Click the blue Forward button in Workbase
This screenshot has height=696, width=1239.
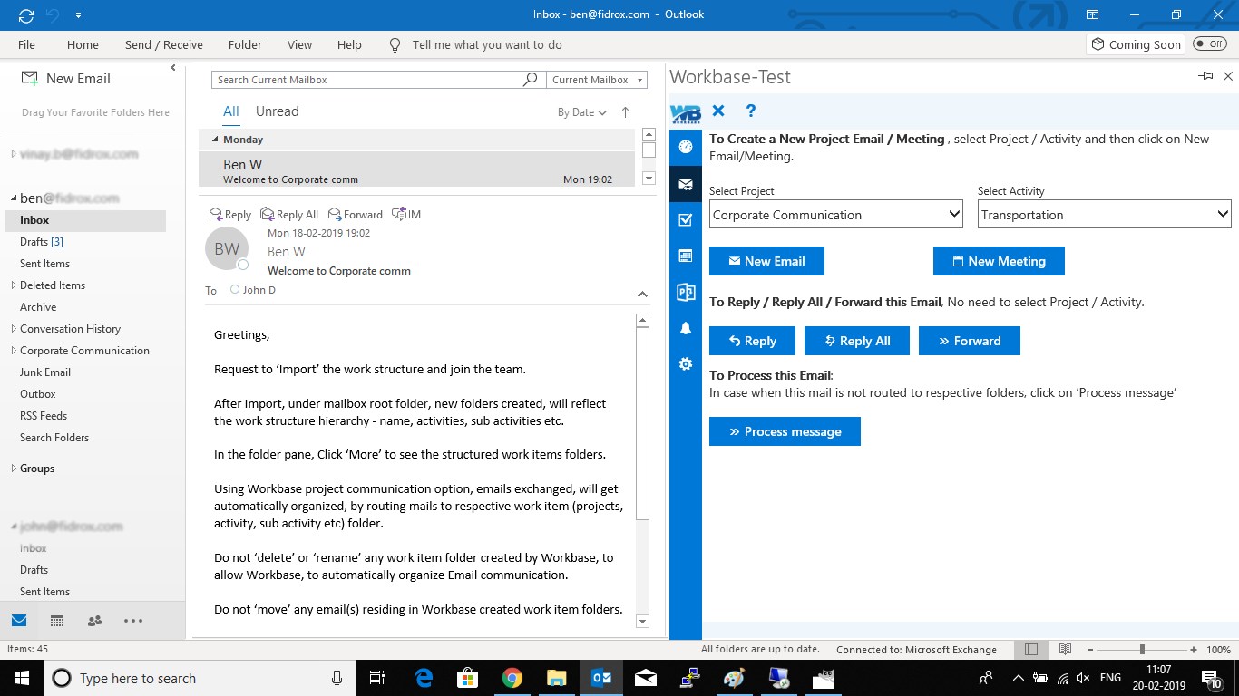pyautogui.click(x=970, y=341)
